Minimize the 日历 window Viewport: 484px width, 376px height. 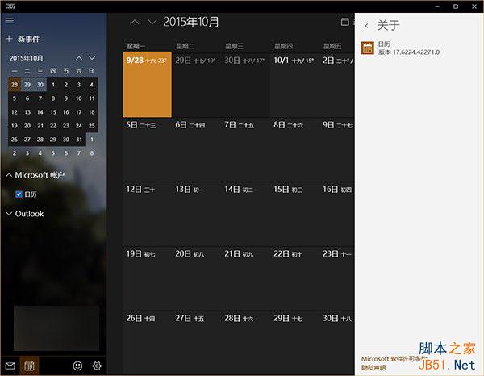[437, 6]
